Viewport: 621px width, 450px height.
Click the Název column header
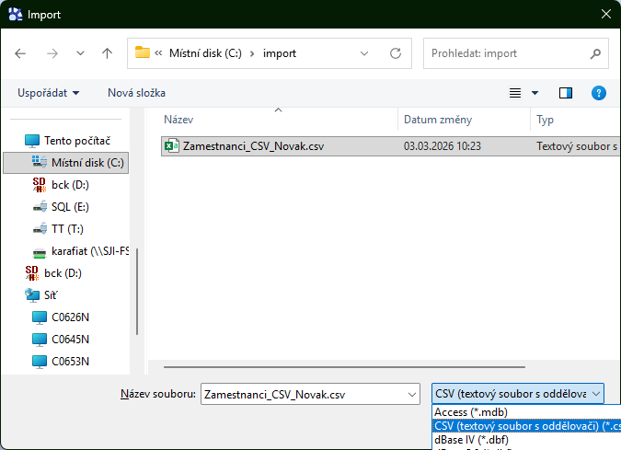click(276, 121)
